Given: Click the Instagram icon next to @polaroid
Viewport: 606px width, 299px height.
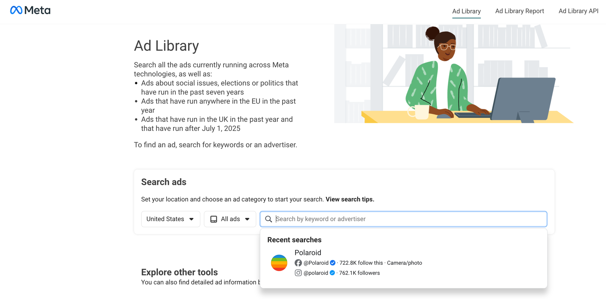Looking at the screenshot, I should pos(298,273).
